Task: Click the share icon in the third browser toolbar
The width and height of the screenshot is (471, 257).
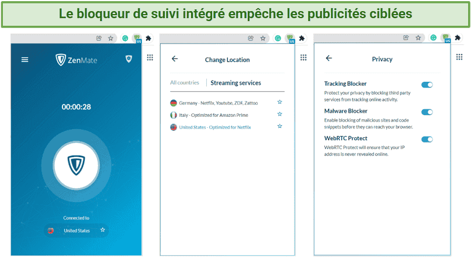Action: point(406,37)
